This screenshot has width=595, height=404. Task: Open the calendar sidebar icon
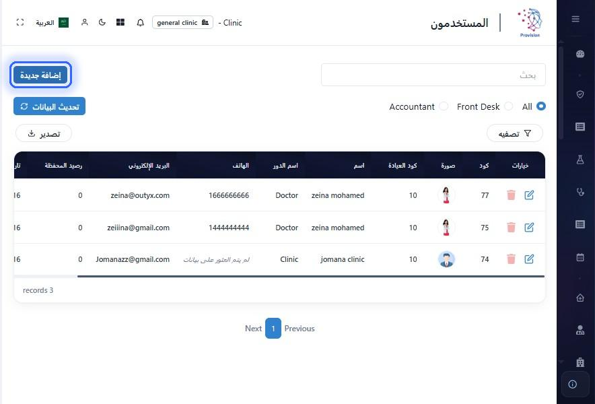[580, 257]
